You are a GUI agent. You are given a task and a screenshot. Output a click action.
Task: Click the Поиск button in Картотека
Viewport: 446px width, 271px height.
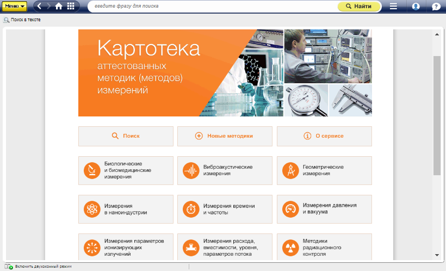point(126,136)
